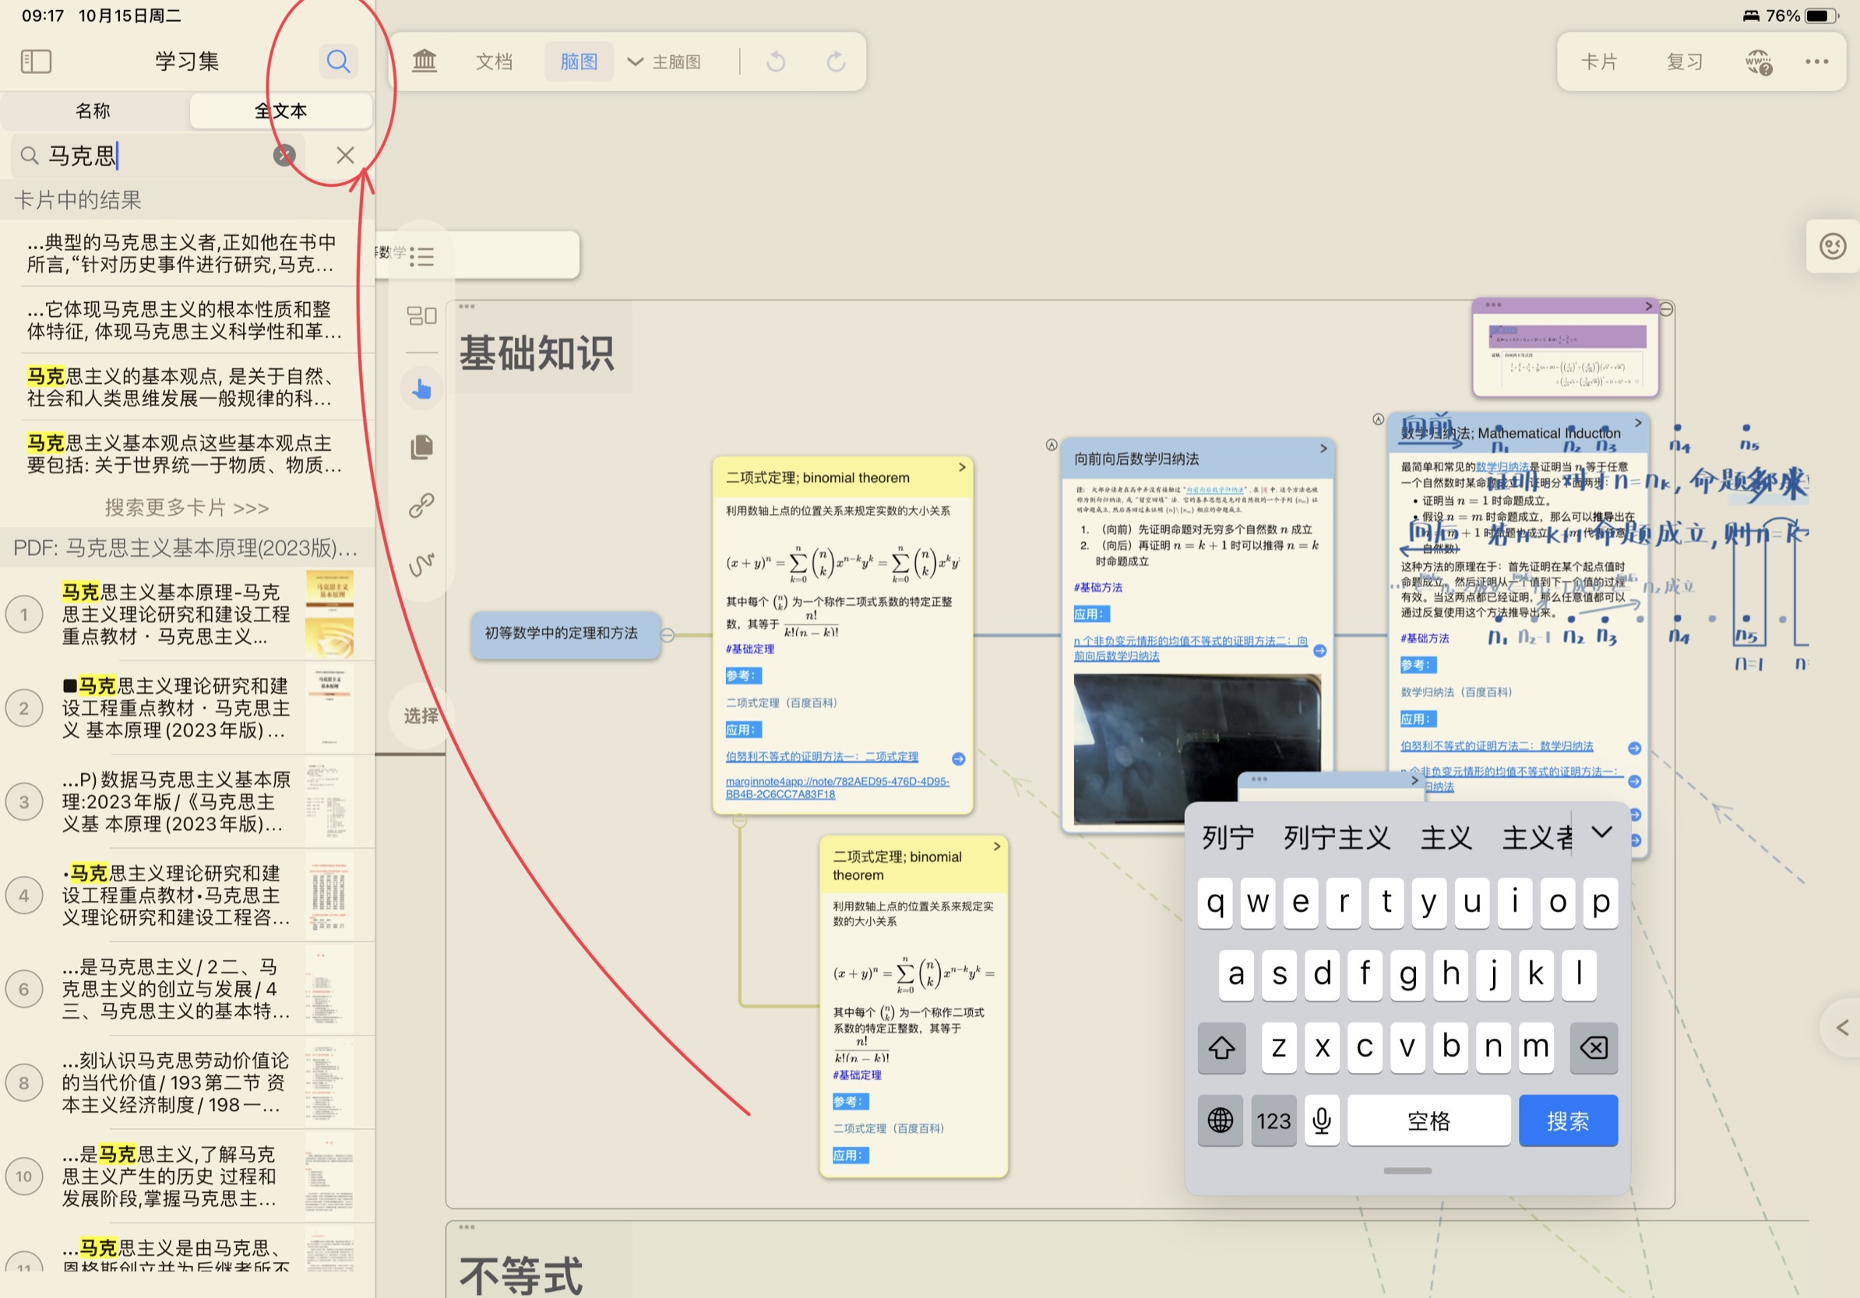
Task: Click the search magnifier icon
Action: [x=338, y=62]
